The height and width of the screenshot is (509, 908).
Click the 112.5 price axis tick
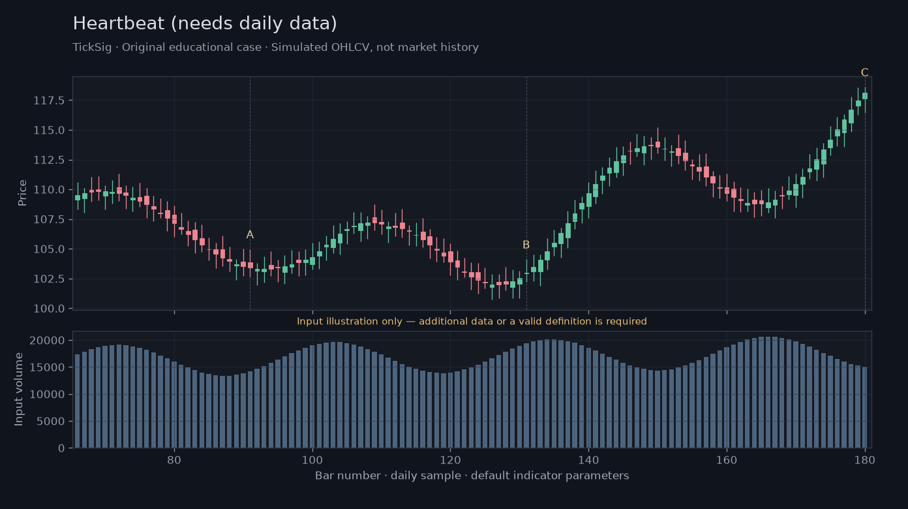[x=49, y=160]
